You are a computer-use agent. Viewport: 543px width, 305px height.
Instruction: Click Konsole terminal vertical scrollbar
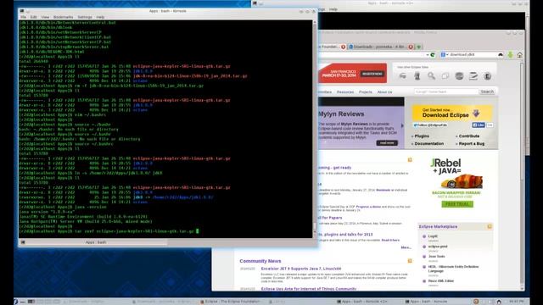pyautogui.click(x=315, y=128)
